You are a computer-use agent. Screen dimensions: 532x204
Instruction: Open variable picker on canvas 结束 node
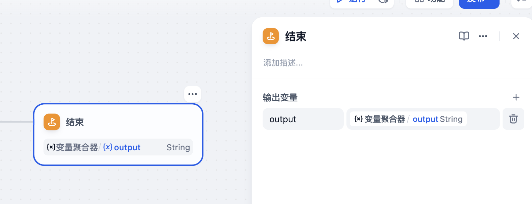tap(118, 147)
